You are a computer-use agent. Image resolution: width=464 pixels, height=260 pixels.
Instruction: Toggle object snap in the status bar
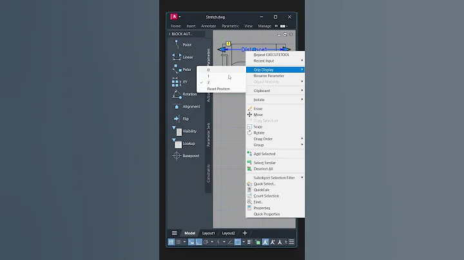tap(238, 242)
